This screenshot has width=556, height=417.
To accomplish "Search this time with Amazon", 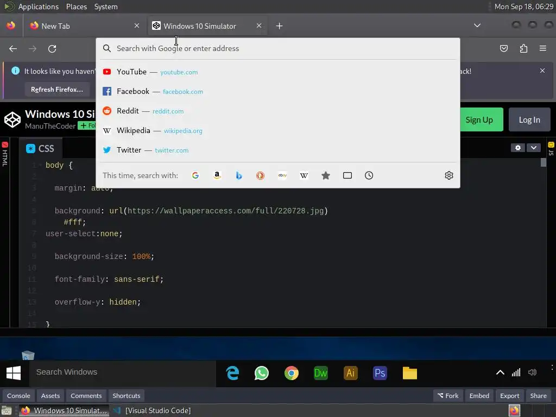I will click(217, 175).
